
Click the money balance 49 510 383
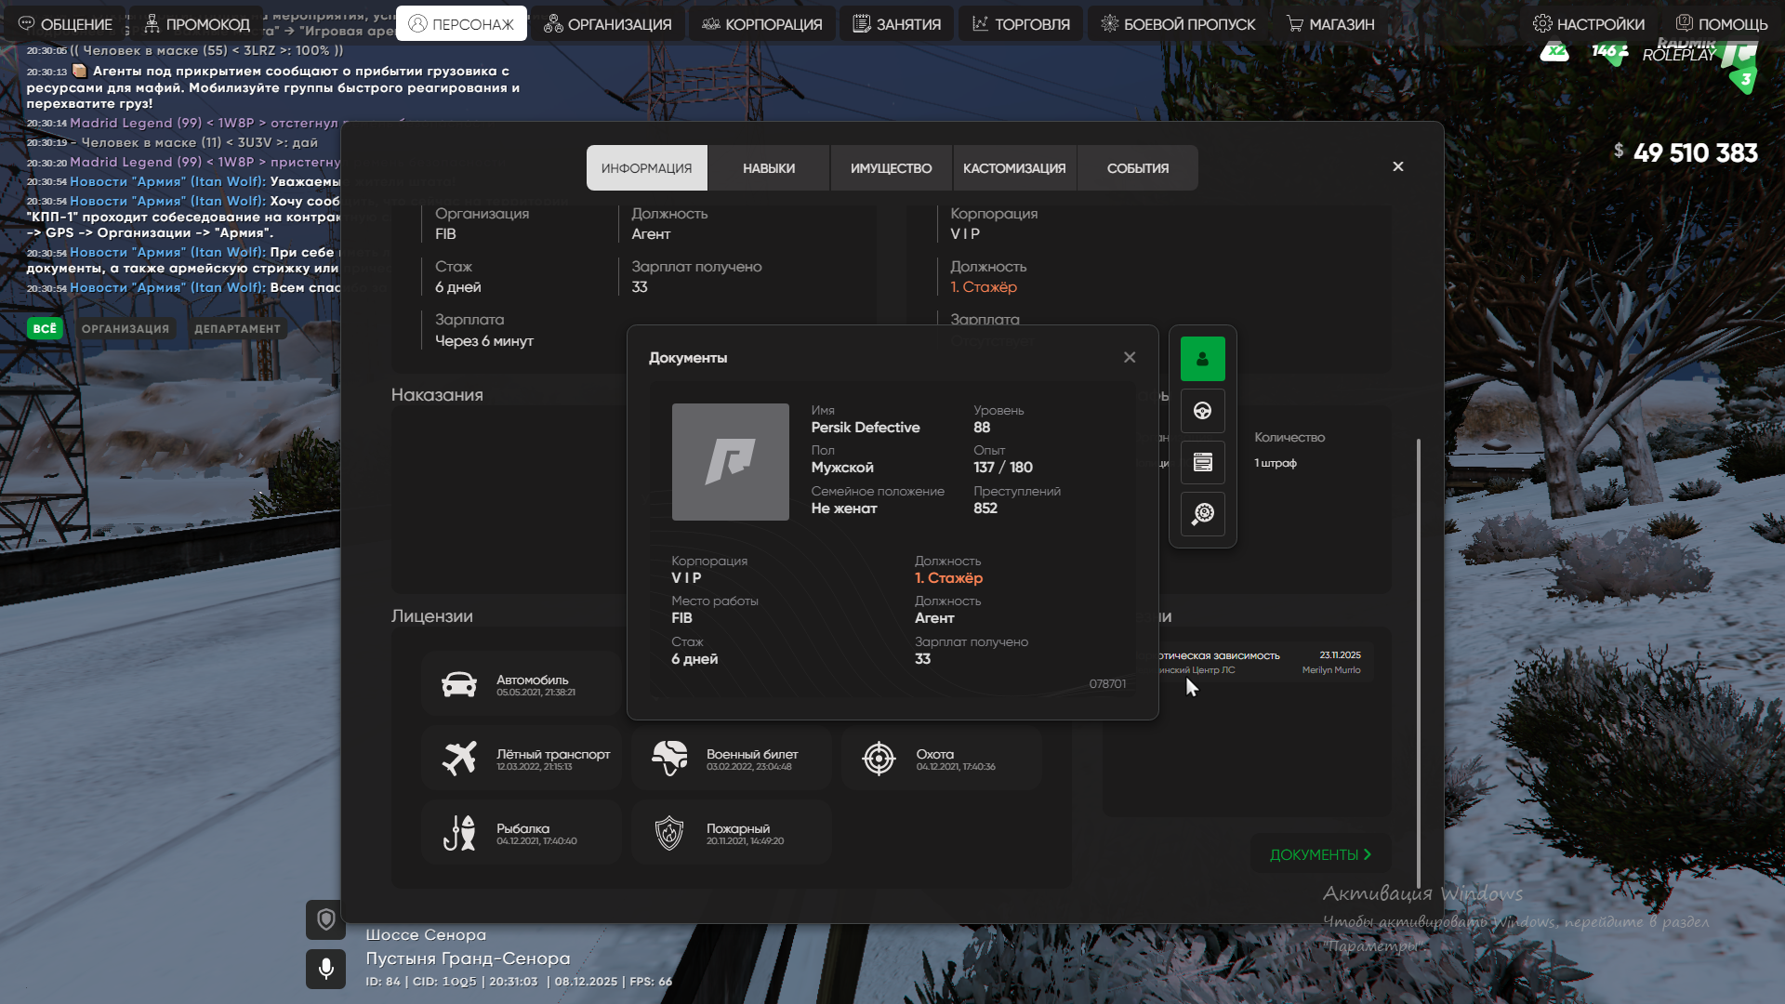click(x=1696, y=152)
